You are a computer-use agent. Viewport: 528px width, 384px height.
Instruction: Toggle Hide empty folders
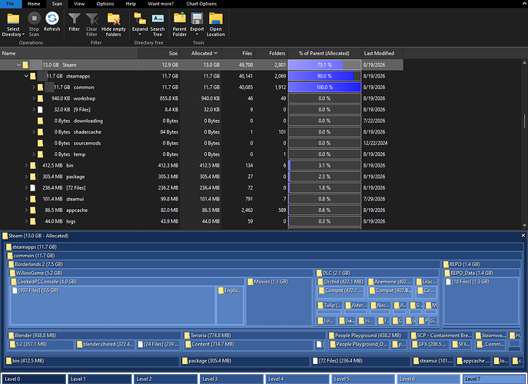click(x=114, y=25)
